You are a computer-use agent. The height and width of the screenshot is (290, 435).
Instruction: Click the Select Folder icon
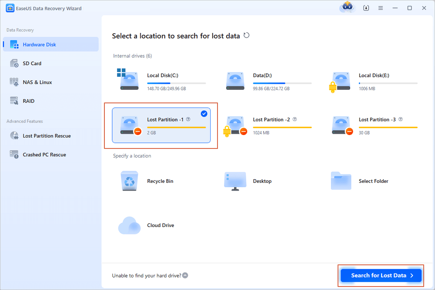click(x=341, y=181)
